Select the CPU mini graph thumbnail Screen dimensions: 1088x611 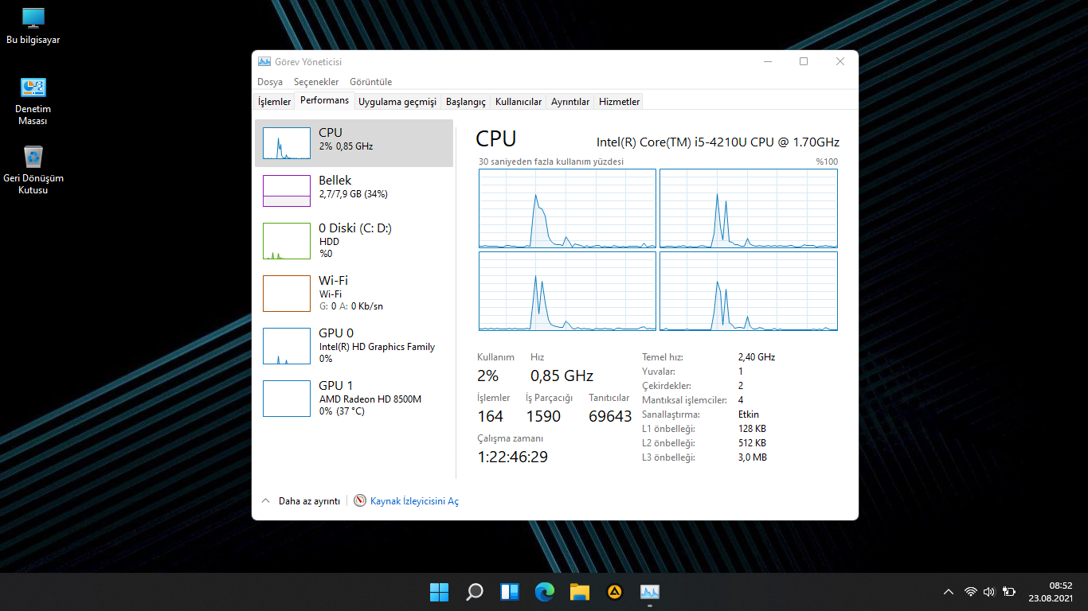(287, 143)
